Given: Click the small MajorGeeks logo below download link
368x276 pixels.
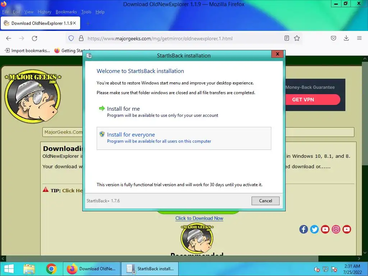Looking at the screenshot, I should [x=197, y=239].
